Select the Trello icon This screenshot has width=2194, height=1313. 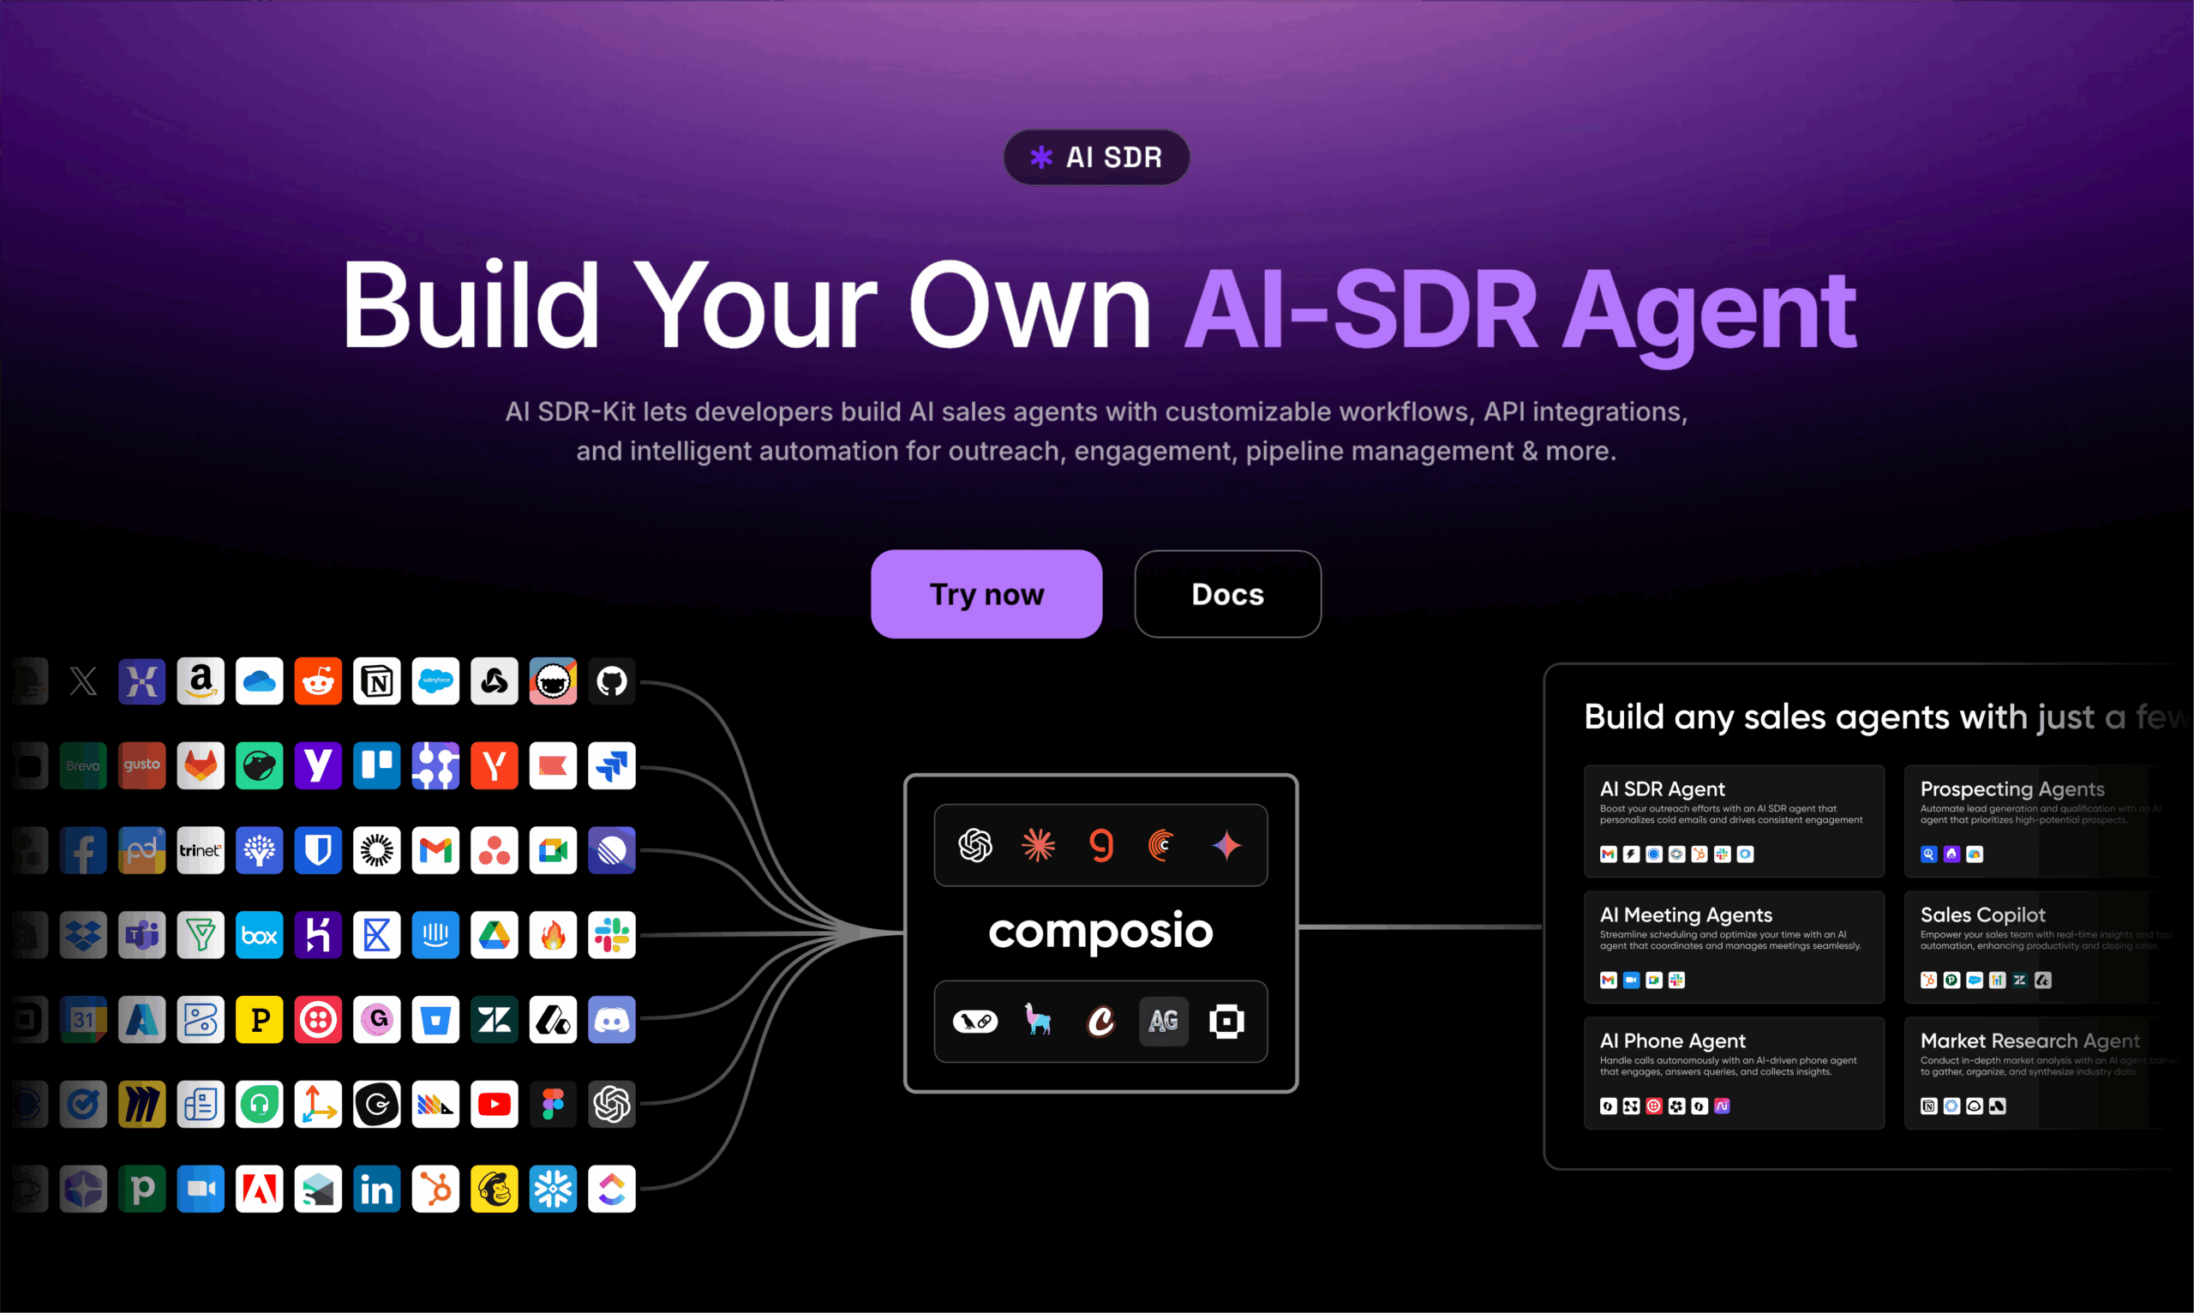377,765
